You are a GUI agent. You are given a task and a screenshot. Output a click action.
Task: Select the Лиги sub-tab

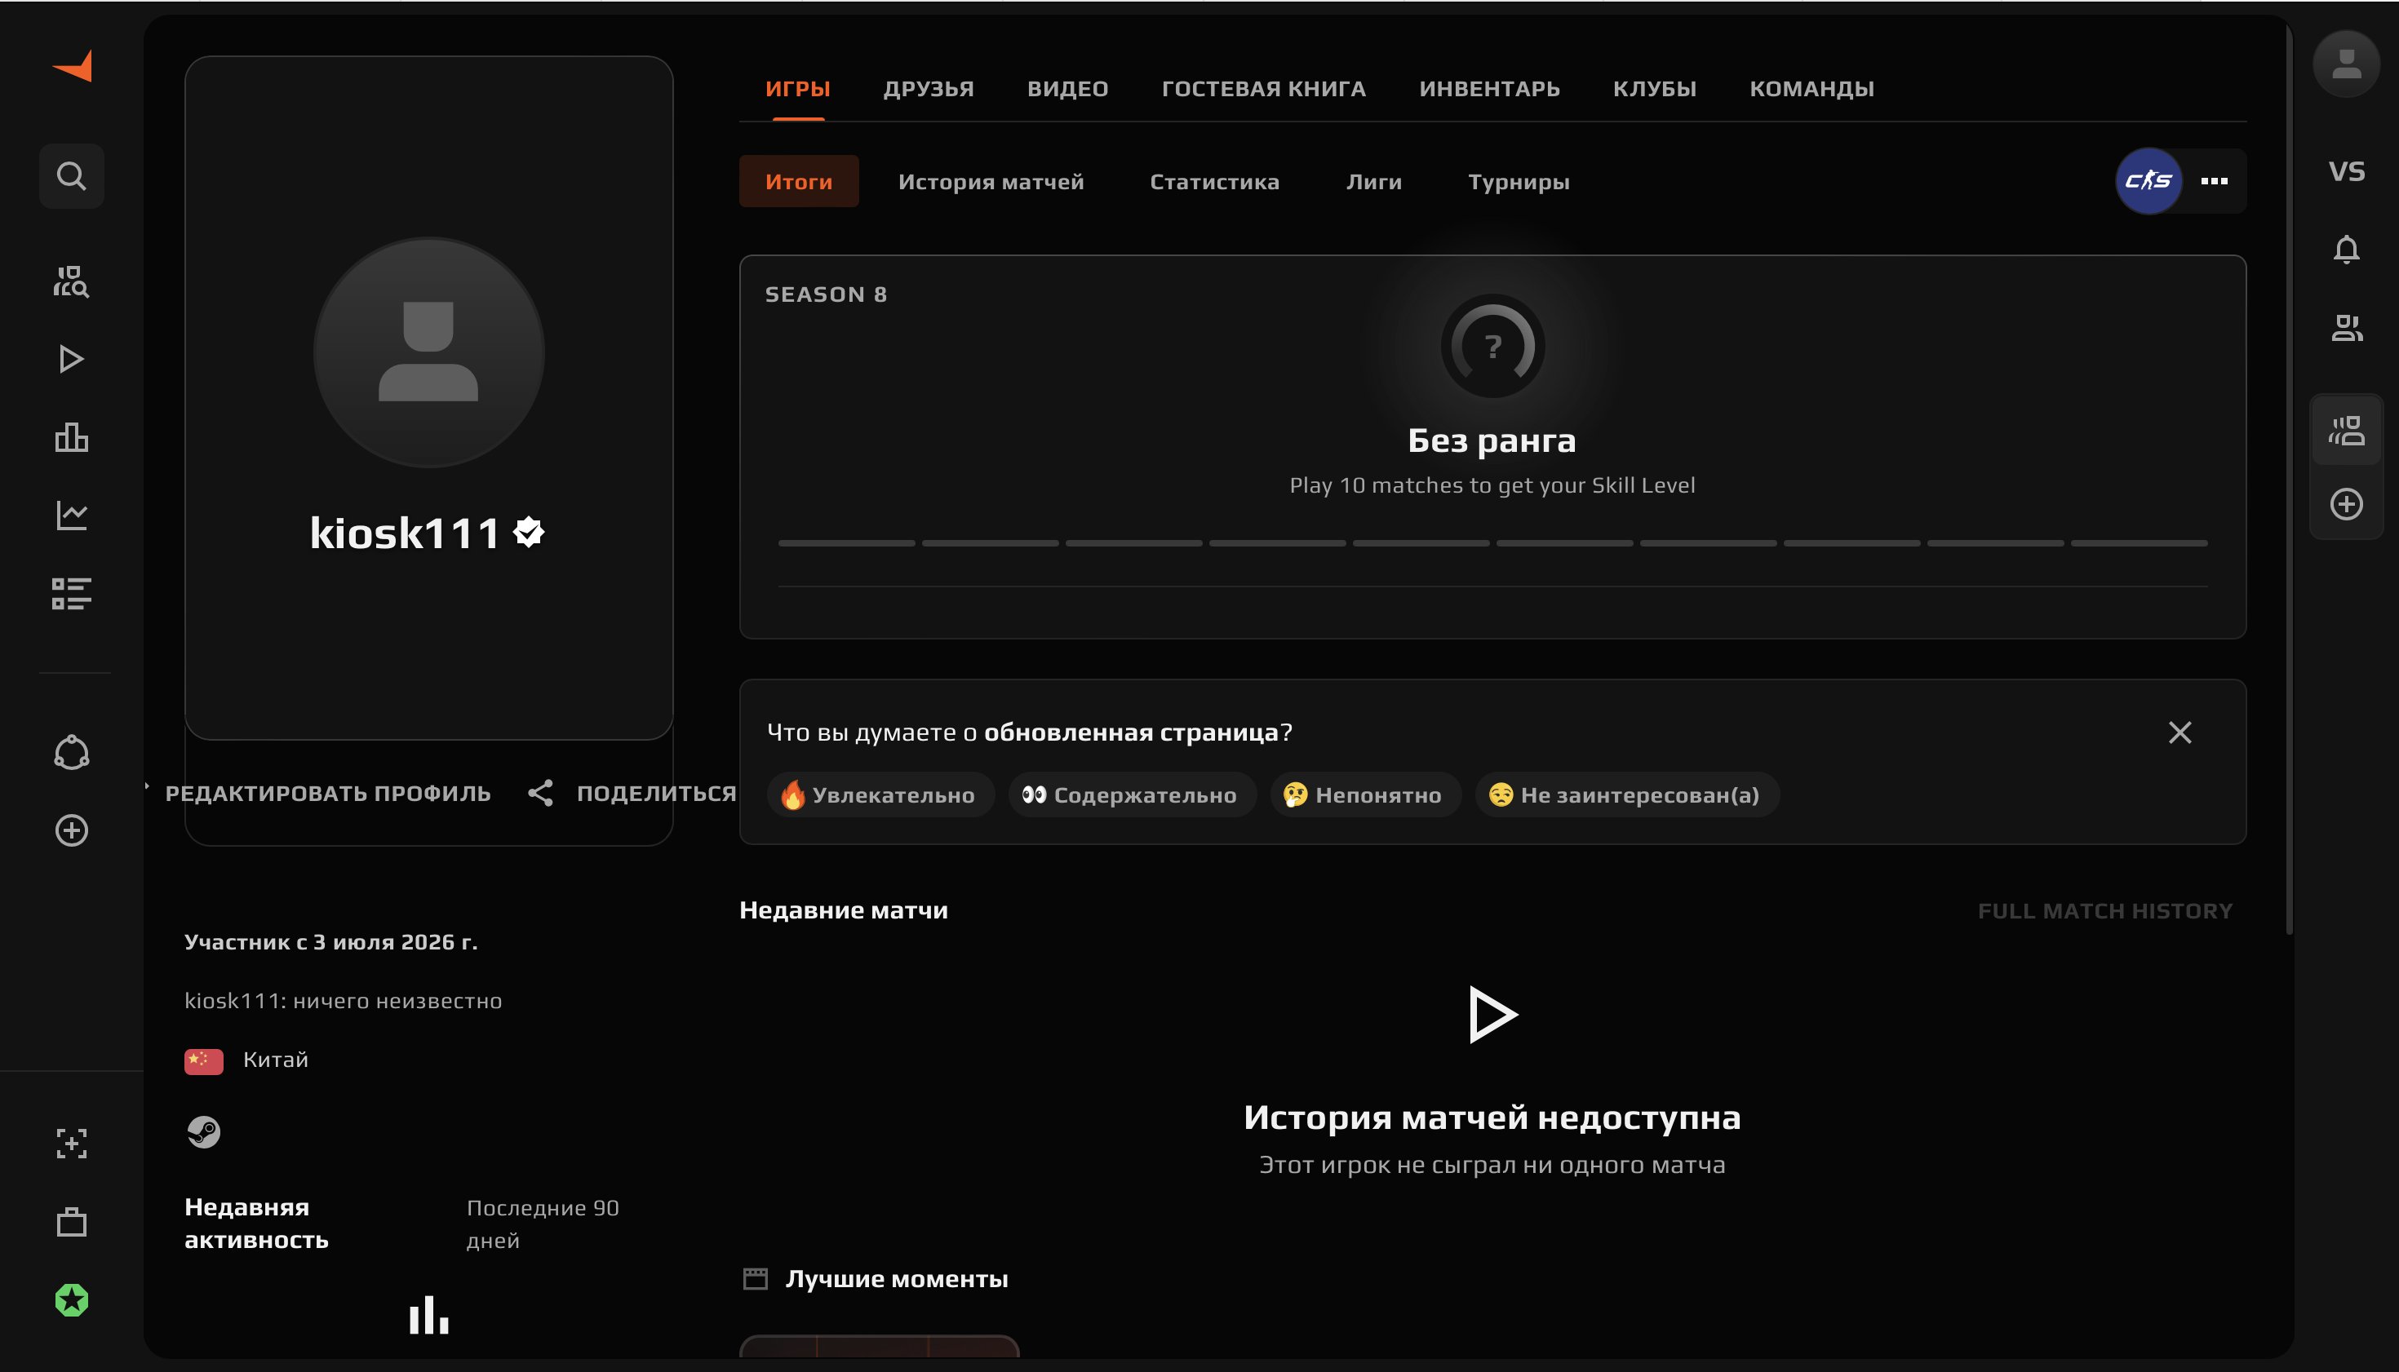pos(1373,181)
